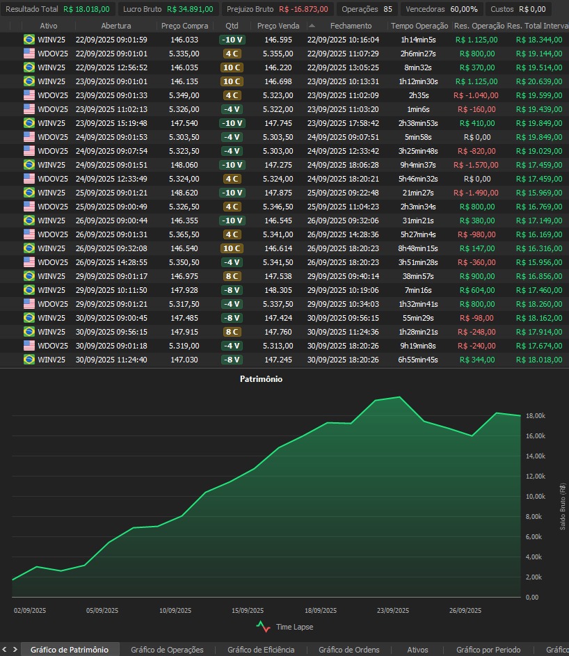569x656 pixels.
Task: Click US flag on WDOV25 opened 22/09/2025 09:01:01
Action: click(29, 54)
